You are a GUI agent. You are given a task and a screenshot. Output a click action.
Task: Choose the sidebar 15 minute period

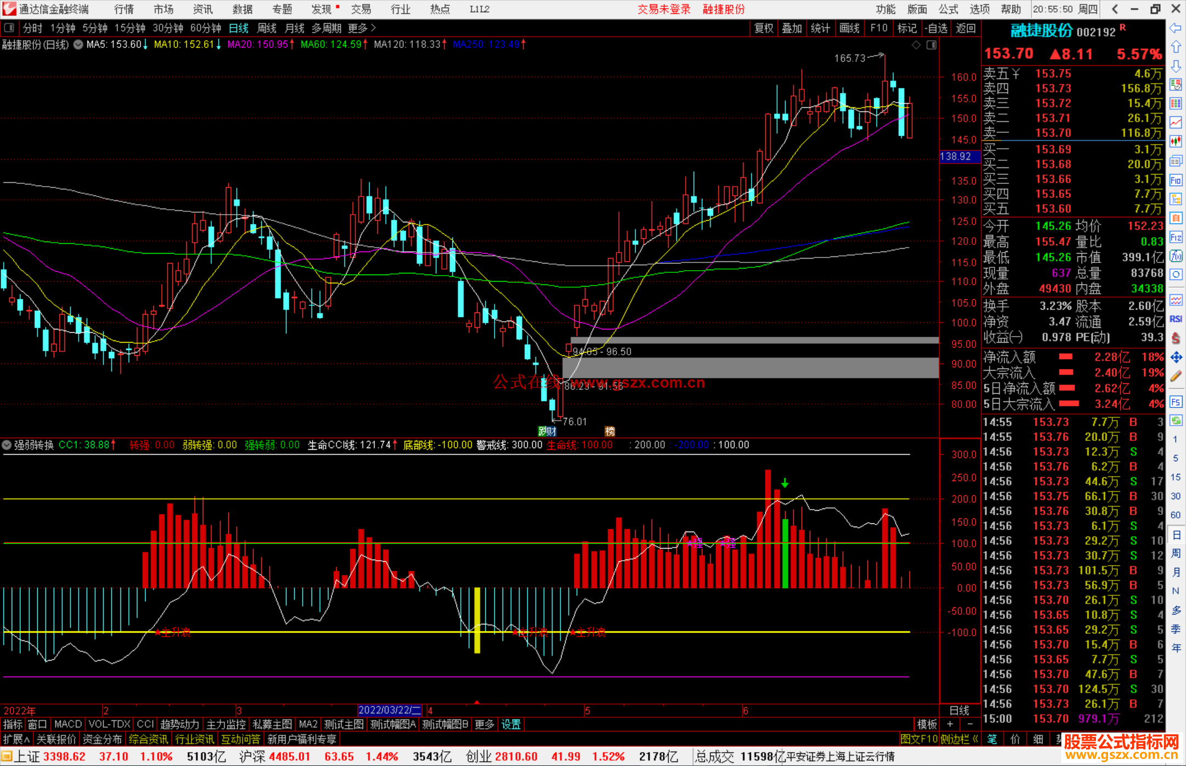pyautogui.click(x=1175, y=477)
